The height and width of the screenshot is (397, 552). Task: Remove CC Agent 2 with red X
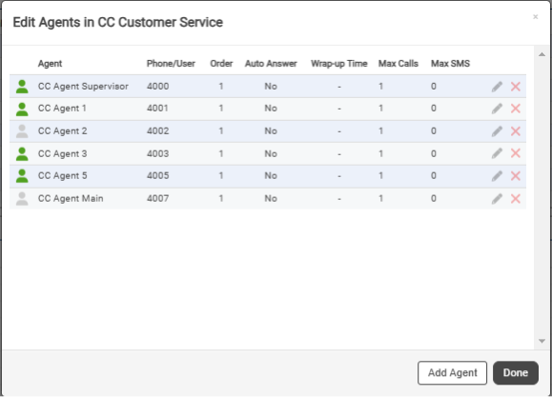pyautogui.click(x=516, y=131)
